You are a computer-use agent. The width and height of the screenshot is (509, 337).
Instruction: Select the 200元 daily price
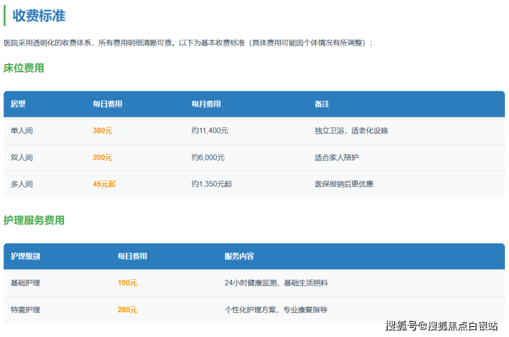coord(102,157)
